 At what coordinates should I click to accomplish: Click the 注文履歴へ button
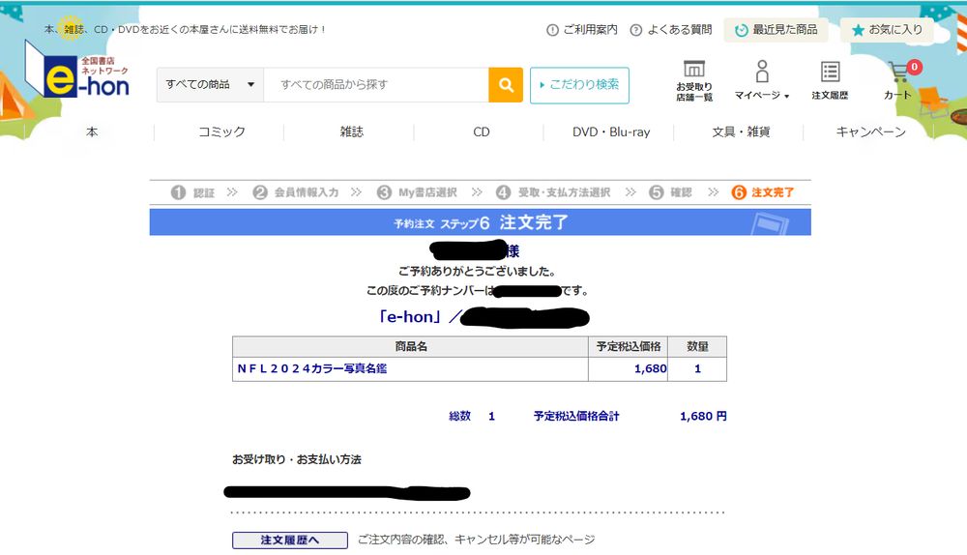click(x=290, y=540)
